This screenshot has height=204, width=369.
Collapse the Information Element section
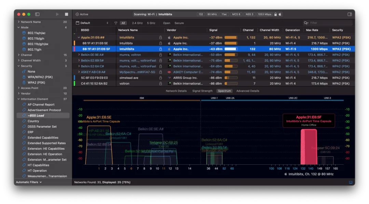tap(18, 99)
